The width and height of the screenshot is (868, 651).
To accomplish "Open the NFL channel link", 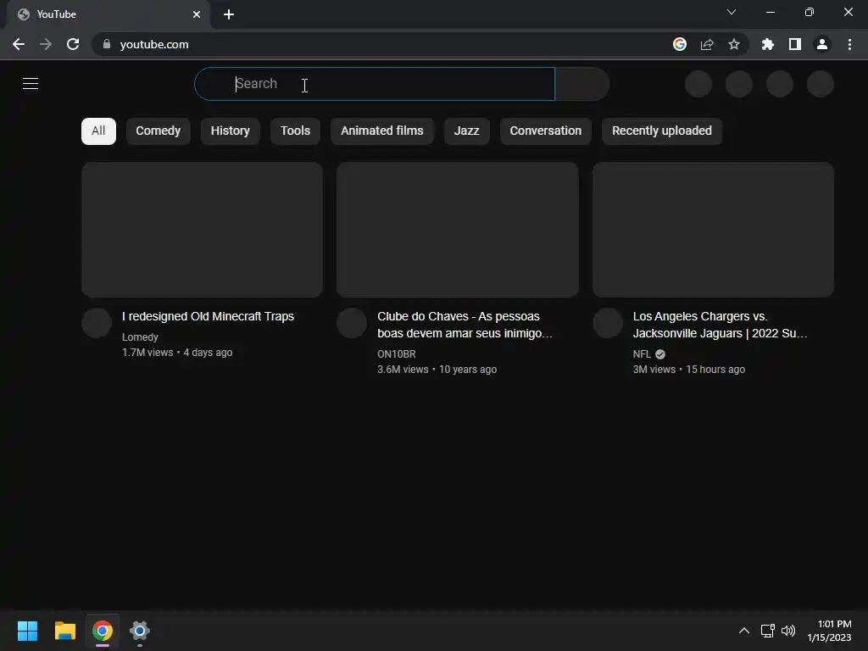I will 643,354.
